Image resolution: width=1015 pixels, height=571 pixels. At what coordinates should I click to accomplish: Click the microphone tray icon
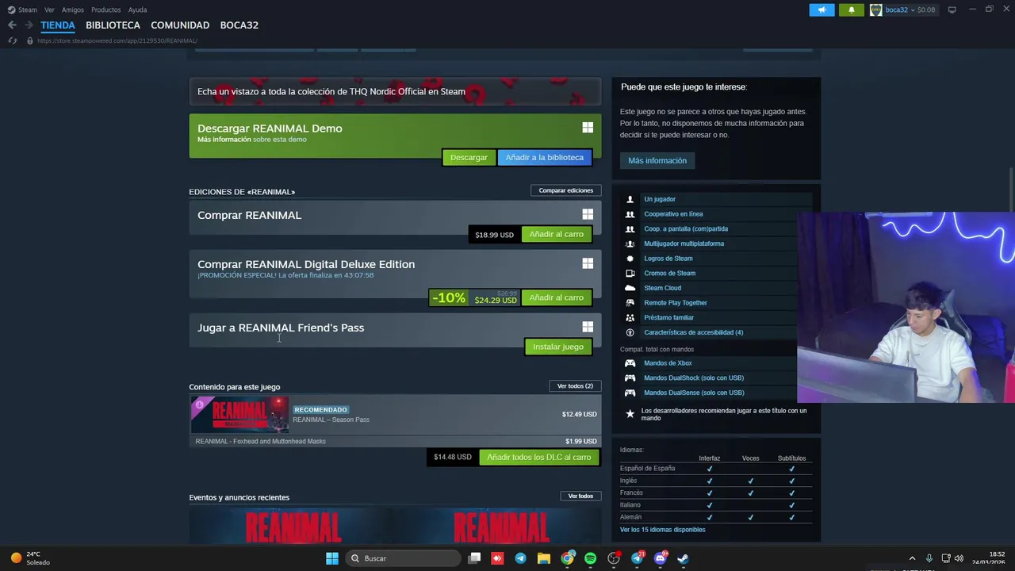pos(929,558)
